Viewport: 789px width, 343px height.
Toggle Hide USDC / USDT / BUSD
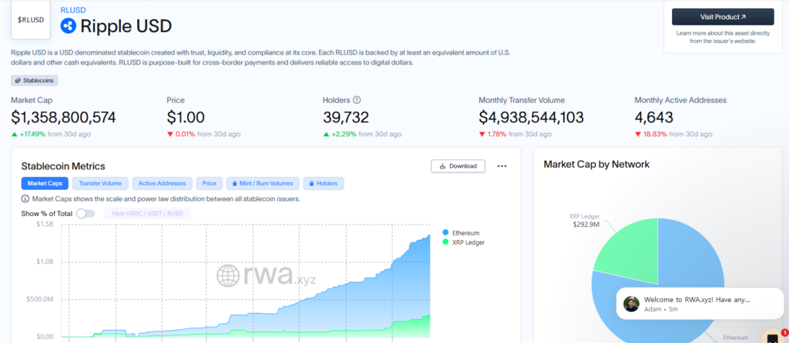(146, 213)
